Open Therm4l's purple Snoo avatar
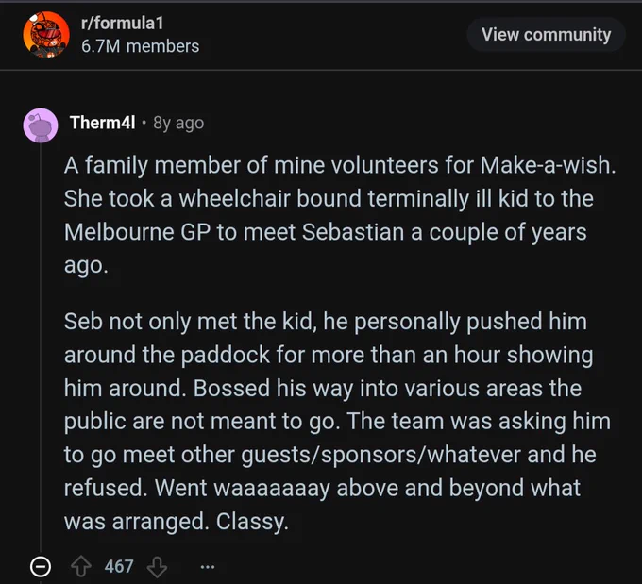 click(x=40, y=125)
